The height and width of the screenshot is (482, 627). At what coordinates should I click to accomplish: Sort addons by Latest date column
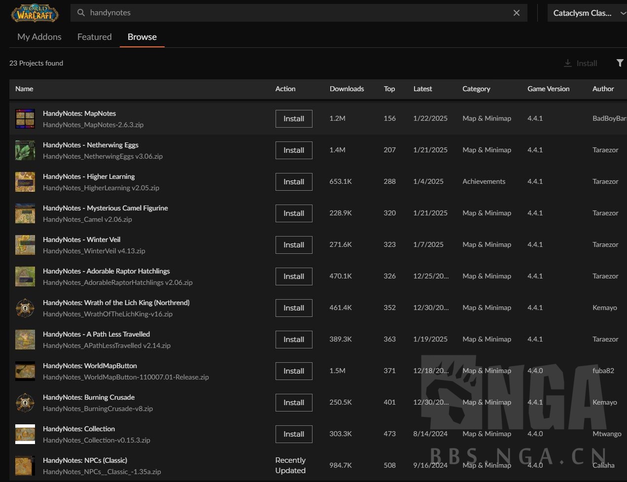tap(422, 89)
